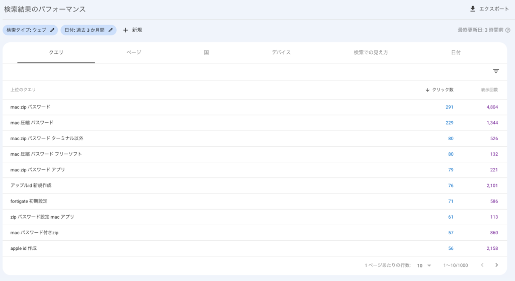Click the 132 impressions value
Image resolution: width=515 pixels, height=281 pixels.
point(494,154)
